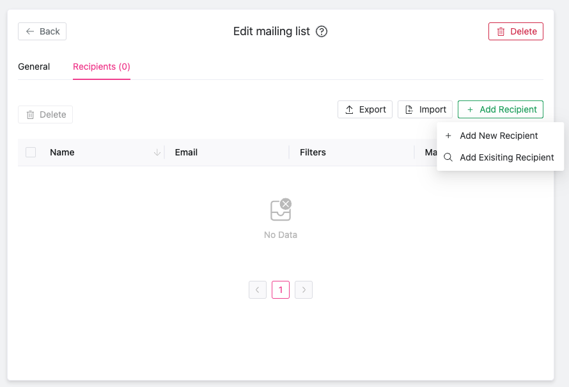The image size is (569, 387).
Task: Choose Add New Recipient from menu
Action: pos(499,136)
